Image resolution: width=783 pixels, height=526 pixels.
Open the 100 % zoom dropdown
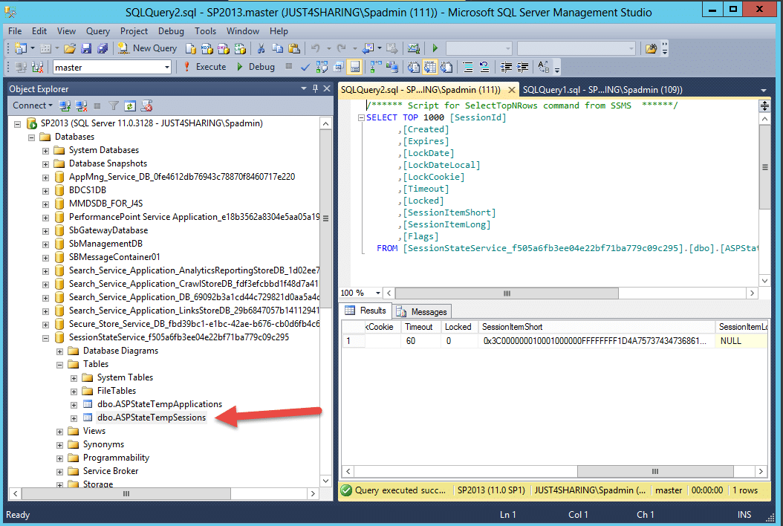point(378,293)
